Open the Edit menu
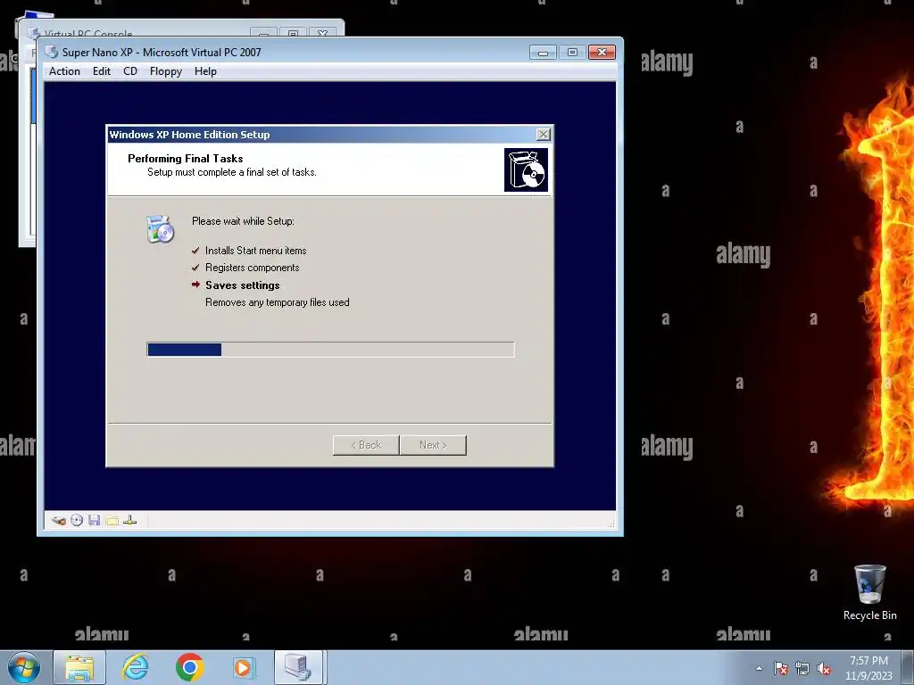The height and width of the screenshot is (685, 914). [x=102, y=71]
